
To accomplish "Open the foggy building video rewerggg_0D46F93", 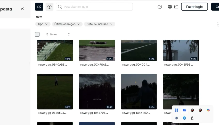I will coord(181,50).
